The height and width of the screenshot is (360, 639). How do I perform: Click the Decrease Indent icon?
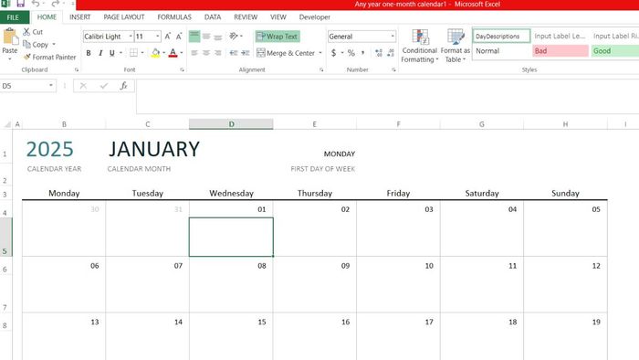[234, 53]
